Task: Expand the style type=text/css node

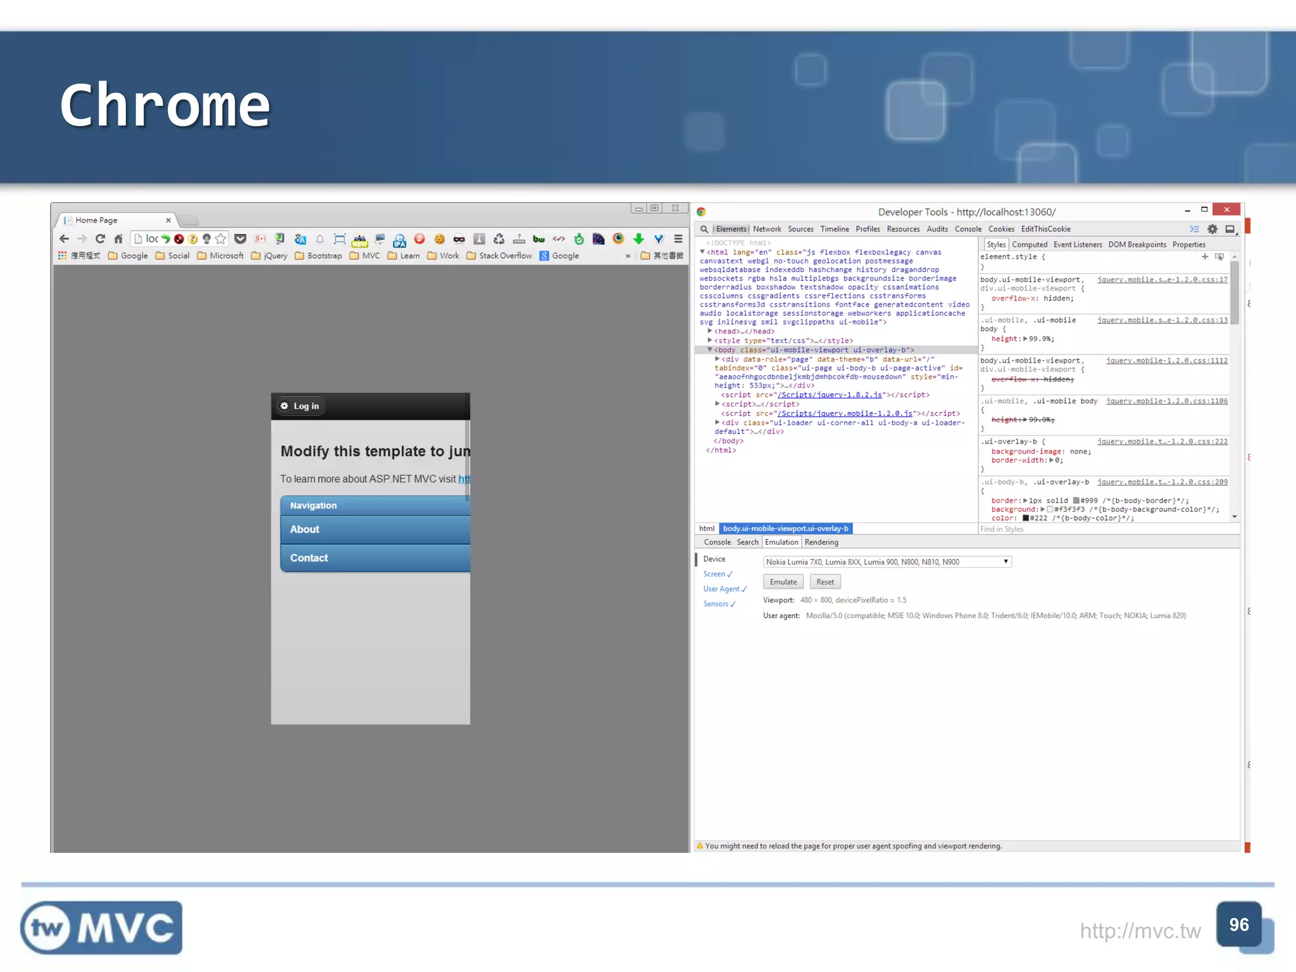Action: [x=710, y=340]
